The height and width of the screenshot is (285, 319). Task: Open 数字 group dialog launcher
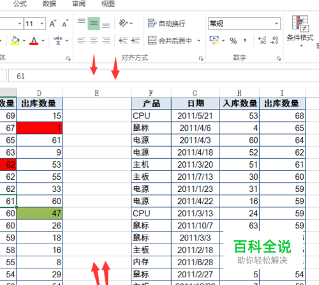pos(279,59)
